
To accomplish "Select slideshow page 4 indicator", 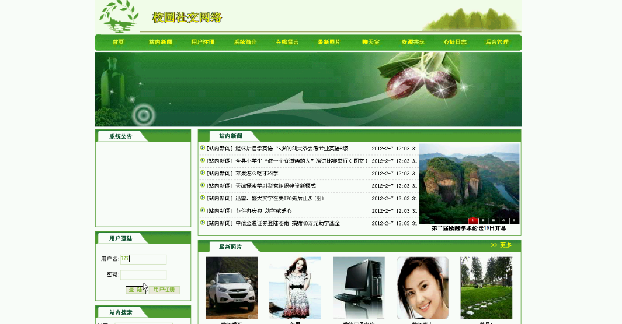I will click(504, 221).
